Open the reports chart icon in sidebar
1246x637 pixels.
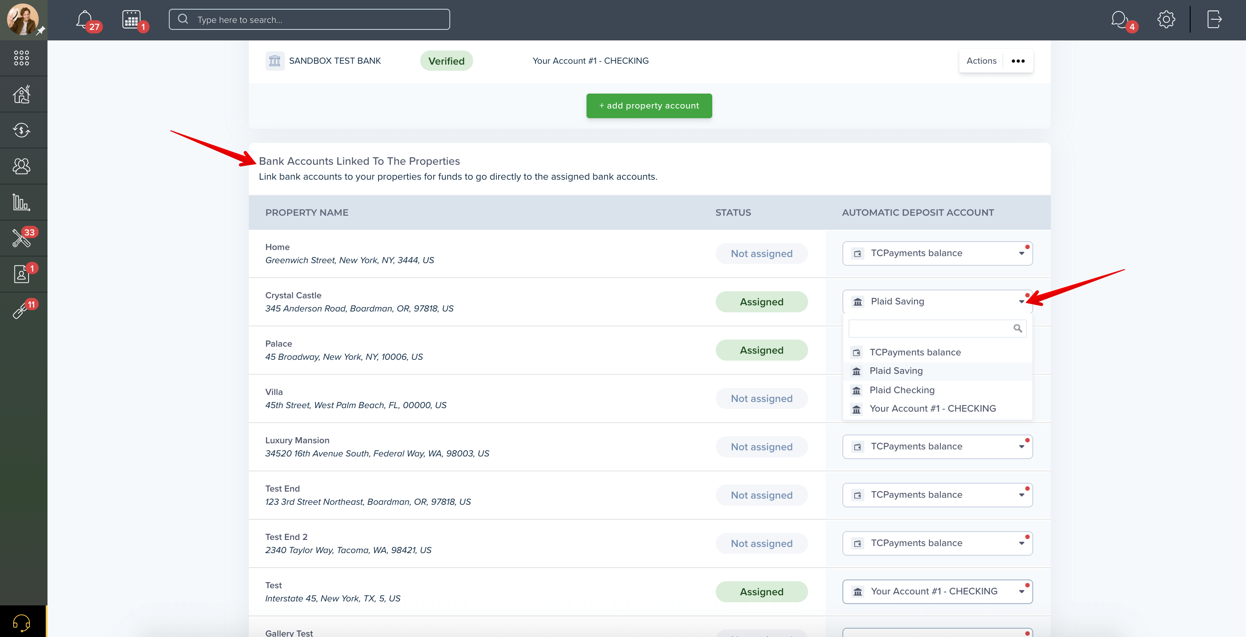click(x=22, y=202)
